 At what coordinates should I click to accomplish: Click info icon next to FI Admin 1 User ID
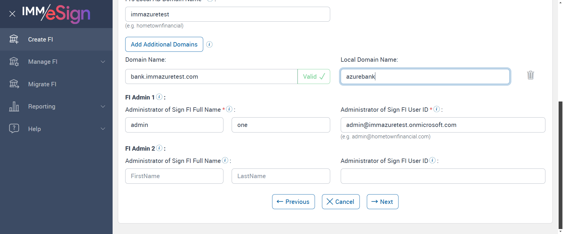(437, 109)
